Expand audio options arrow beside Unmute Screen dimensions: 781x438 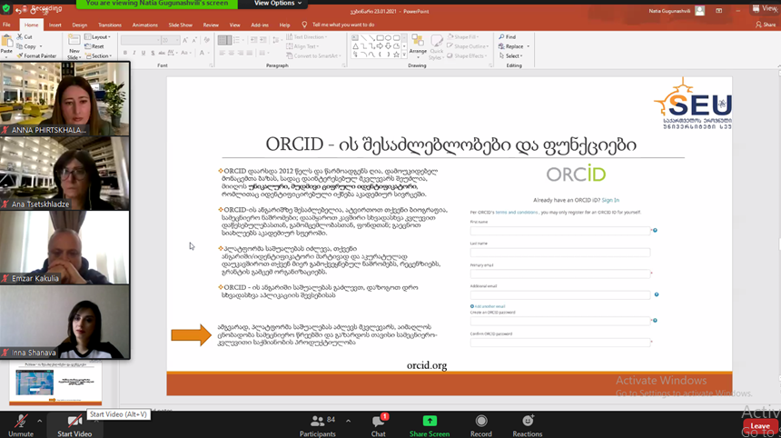point(39,421)
